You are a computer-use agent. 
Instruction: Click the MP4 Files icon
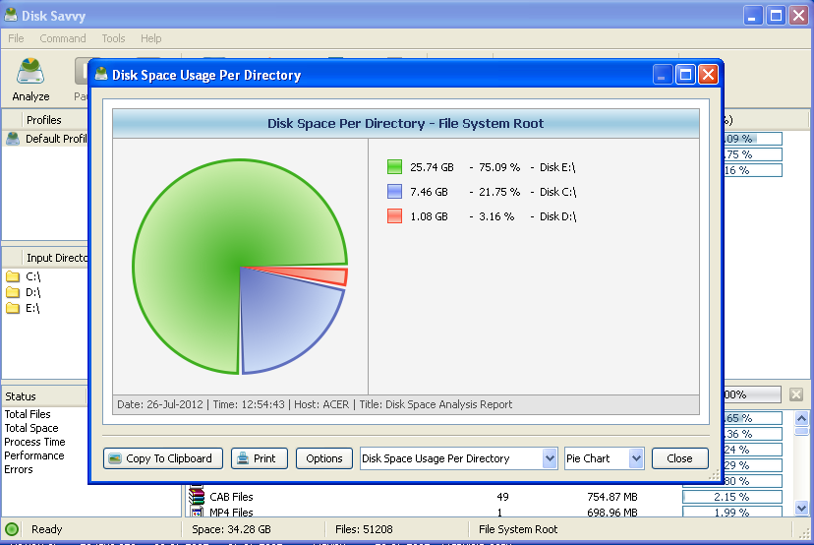coord(197,512)
